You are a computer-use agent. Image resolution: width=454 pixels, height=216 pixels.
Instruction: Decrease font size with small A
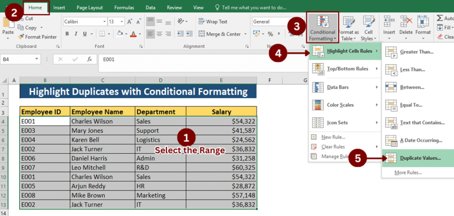139,22
